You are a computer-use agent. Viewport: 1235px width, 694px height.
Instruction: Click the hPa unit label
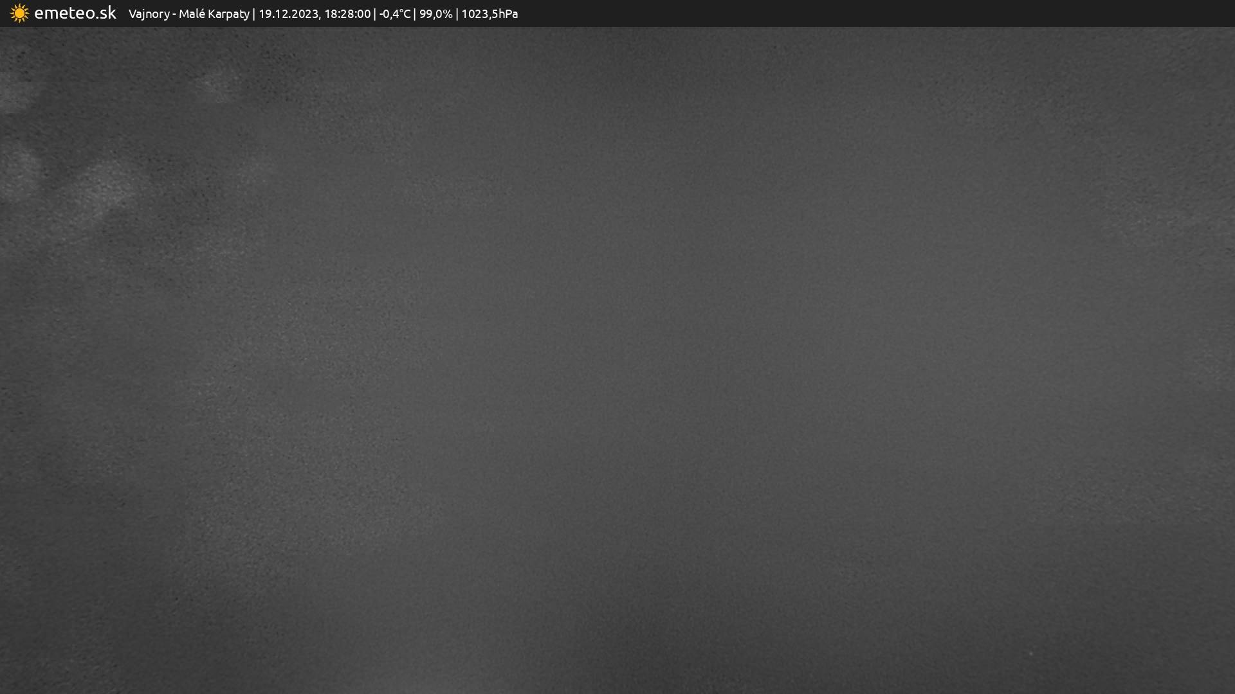(508, 14)
